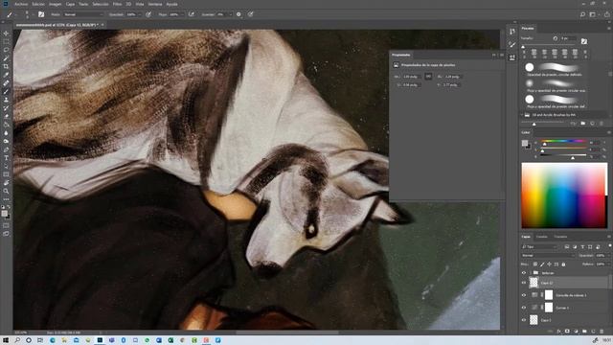Open workspace switcher icon at top right

pyautogui.click(x=593, y=14)
